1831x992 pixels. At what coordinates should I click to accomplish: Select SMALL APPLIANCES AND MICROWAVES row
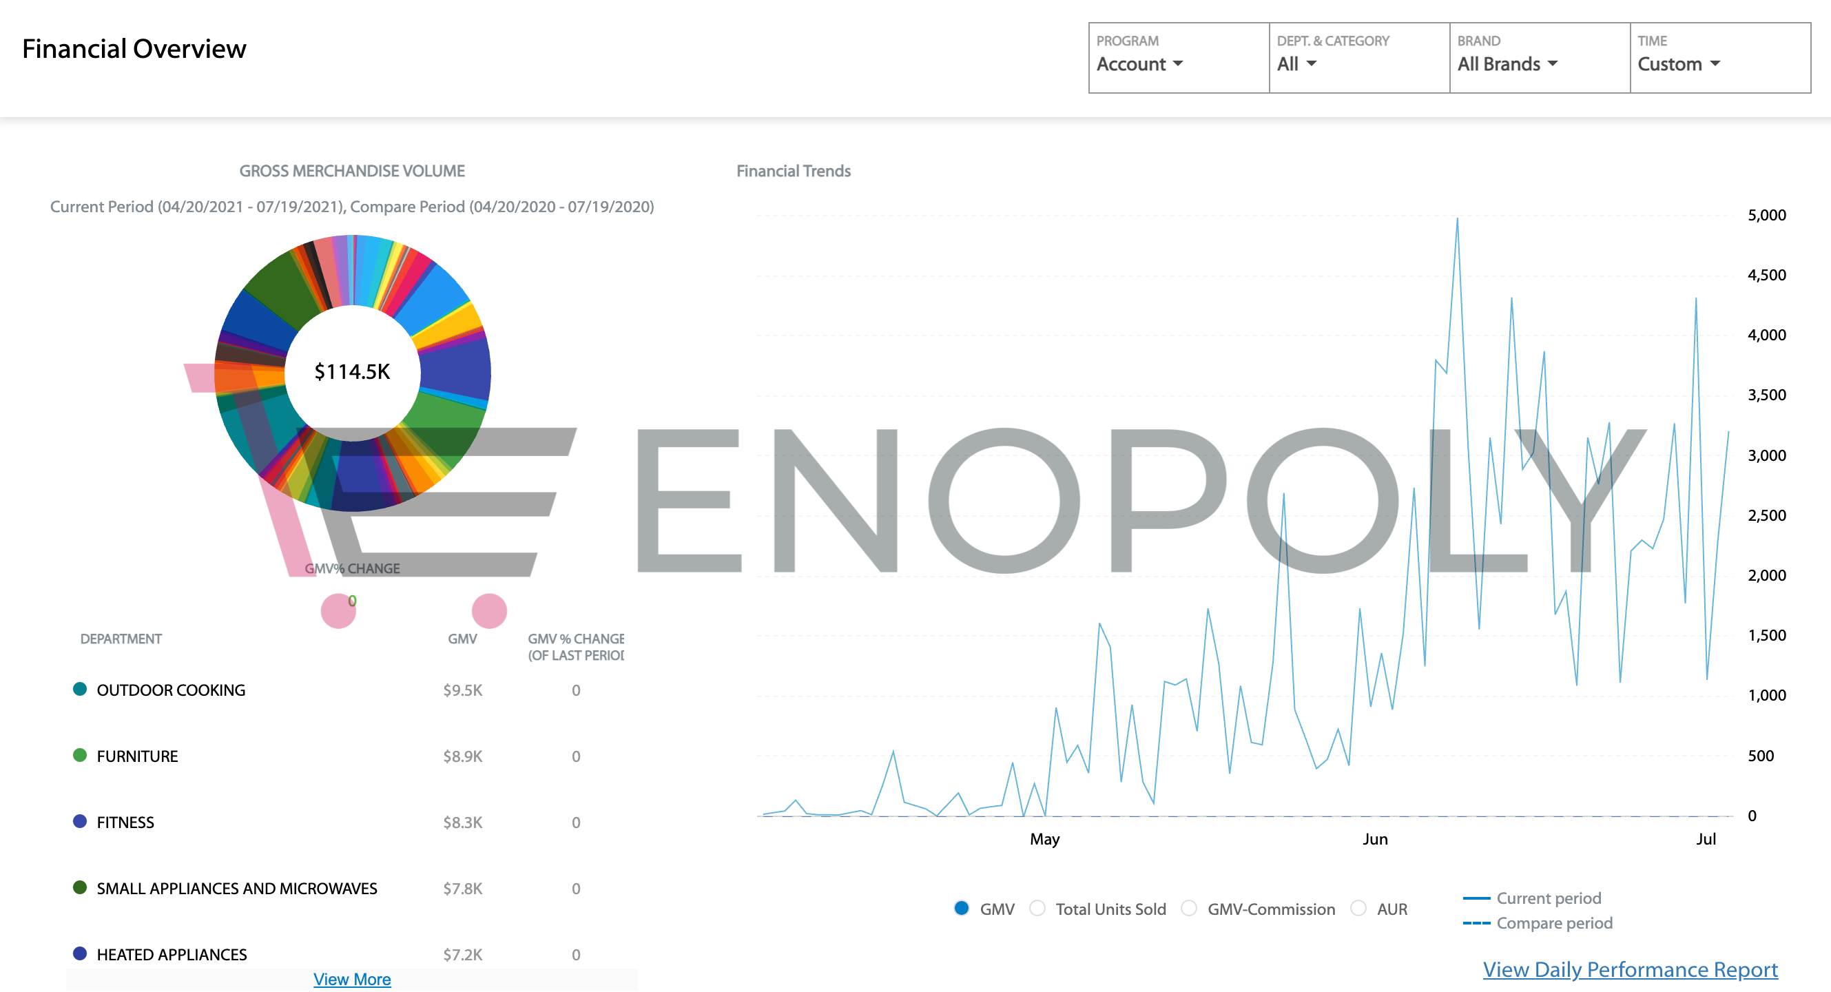coord(349,888)
